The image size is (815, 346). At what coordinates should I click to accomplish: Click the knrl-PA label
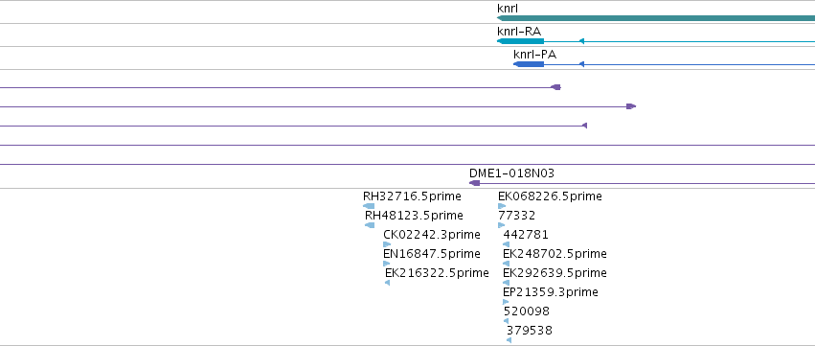pos(534,55)
